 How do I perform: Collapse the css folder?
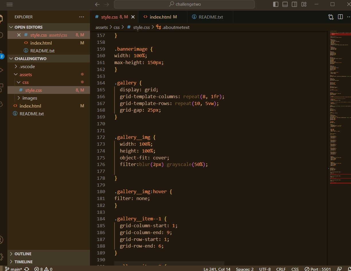click(x=49, y=82)
